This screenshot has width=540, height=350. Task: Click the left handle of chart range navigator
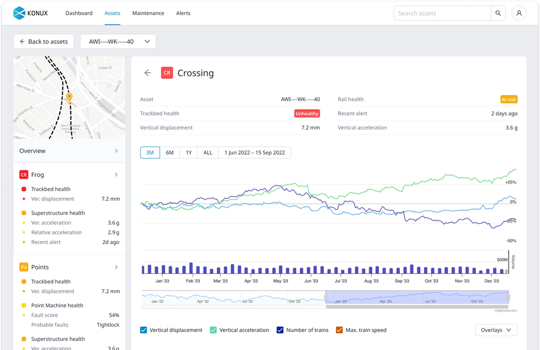click(326, 297)
